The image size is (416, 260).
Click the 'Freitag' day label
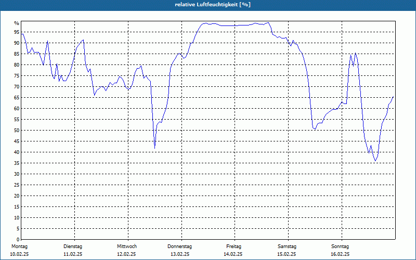pyautogui.click(x=233, y=246)
